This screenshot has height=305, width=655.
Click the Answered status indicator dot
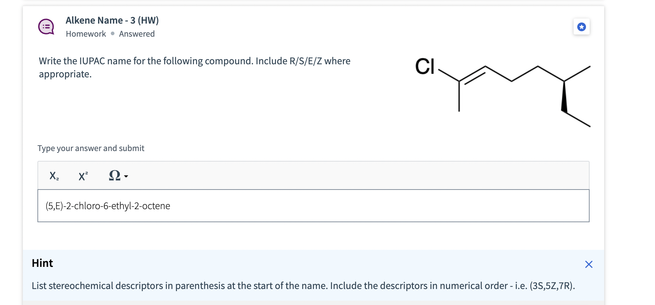pos(112,34)
